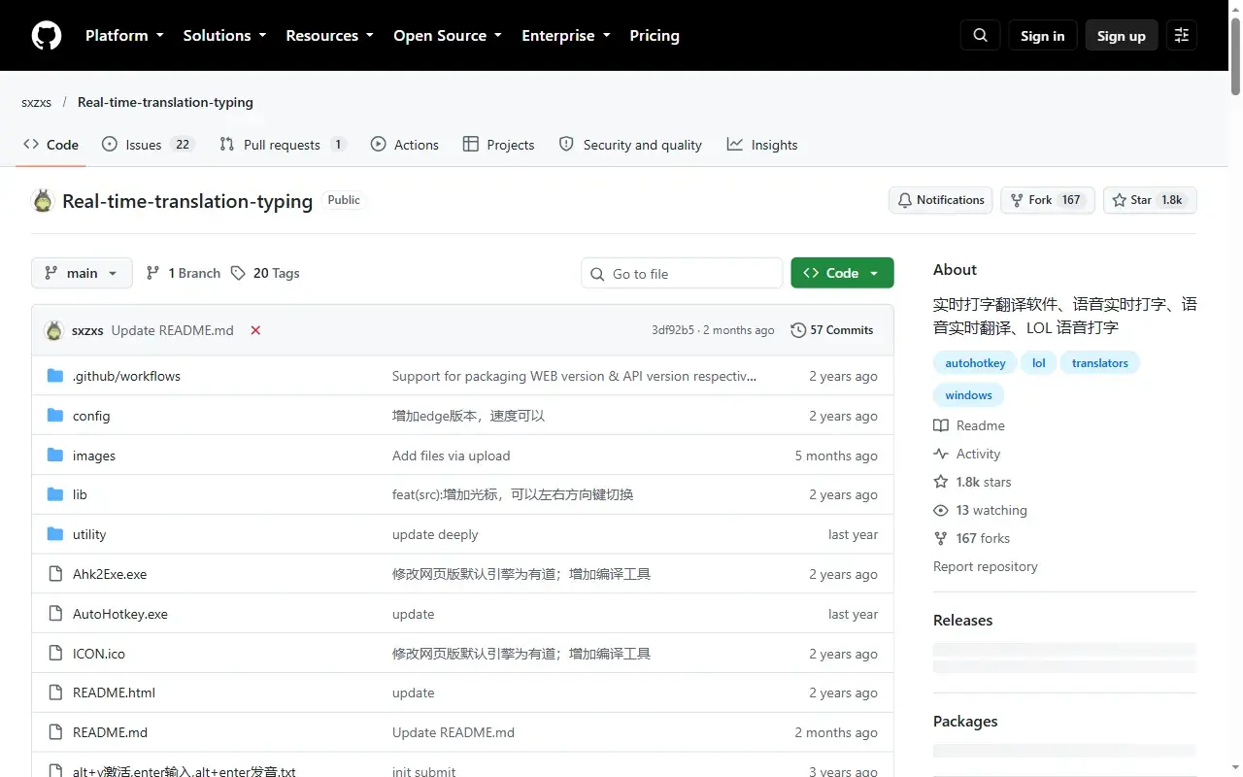1243x777 pixels.
Task: Click the sxzxs avatar in commit row
Action: pyautogui.click(x=54, y=330)
